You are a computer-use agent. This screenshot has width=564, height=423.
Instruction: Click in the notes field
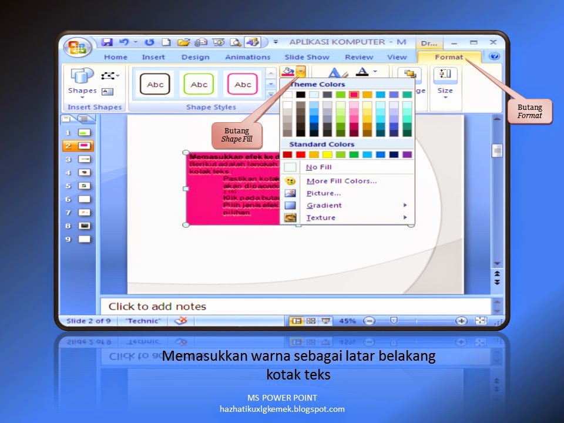pyautogui.click(x=296, y=307)
